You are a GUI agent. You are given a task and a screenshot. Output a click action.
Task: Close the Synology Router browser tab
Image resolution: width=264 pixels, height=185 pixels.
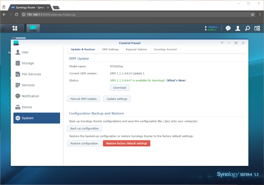[x=48, y=7]
